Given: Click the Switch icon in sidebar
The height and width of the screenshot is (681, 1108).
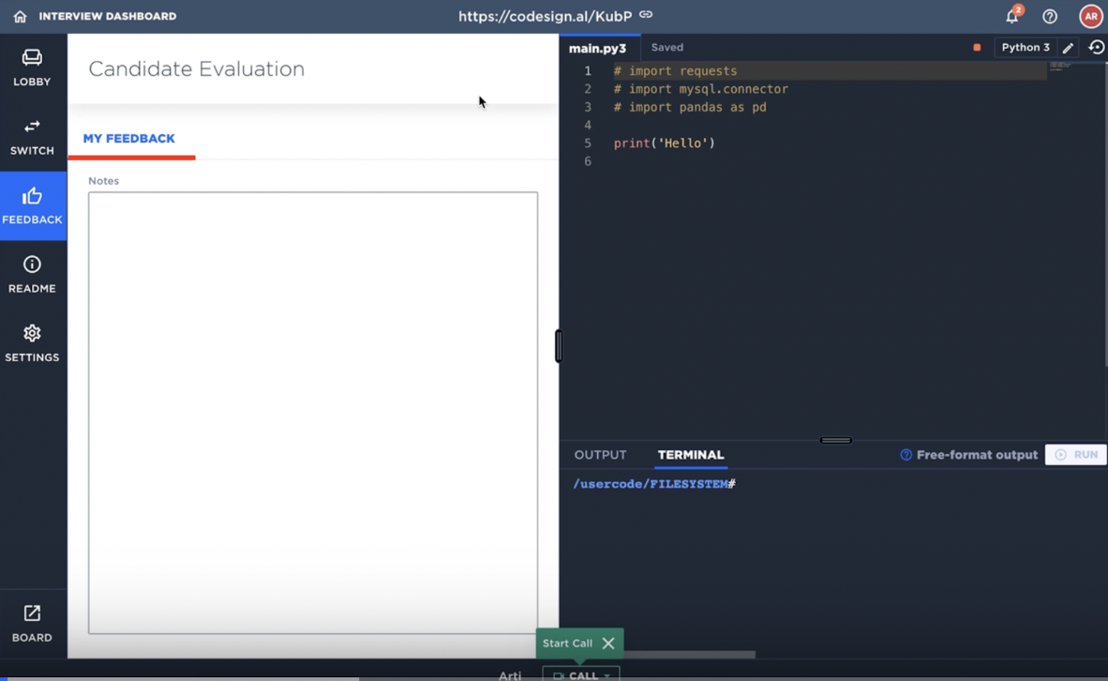Looking at the screenshot, I should tap(32, 136).
